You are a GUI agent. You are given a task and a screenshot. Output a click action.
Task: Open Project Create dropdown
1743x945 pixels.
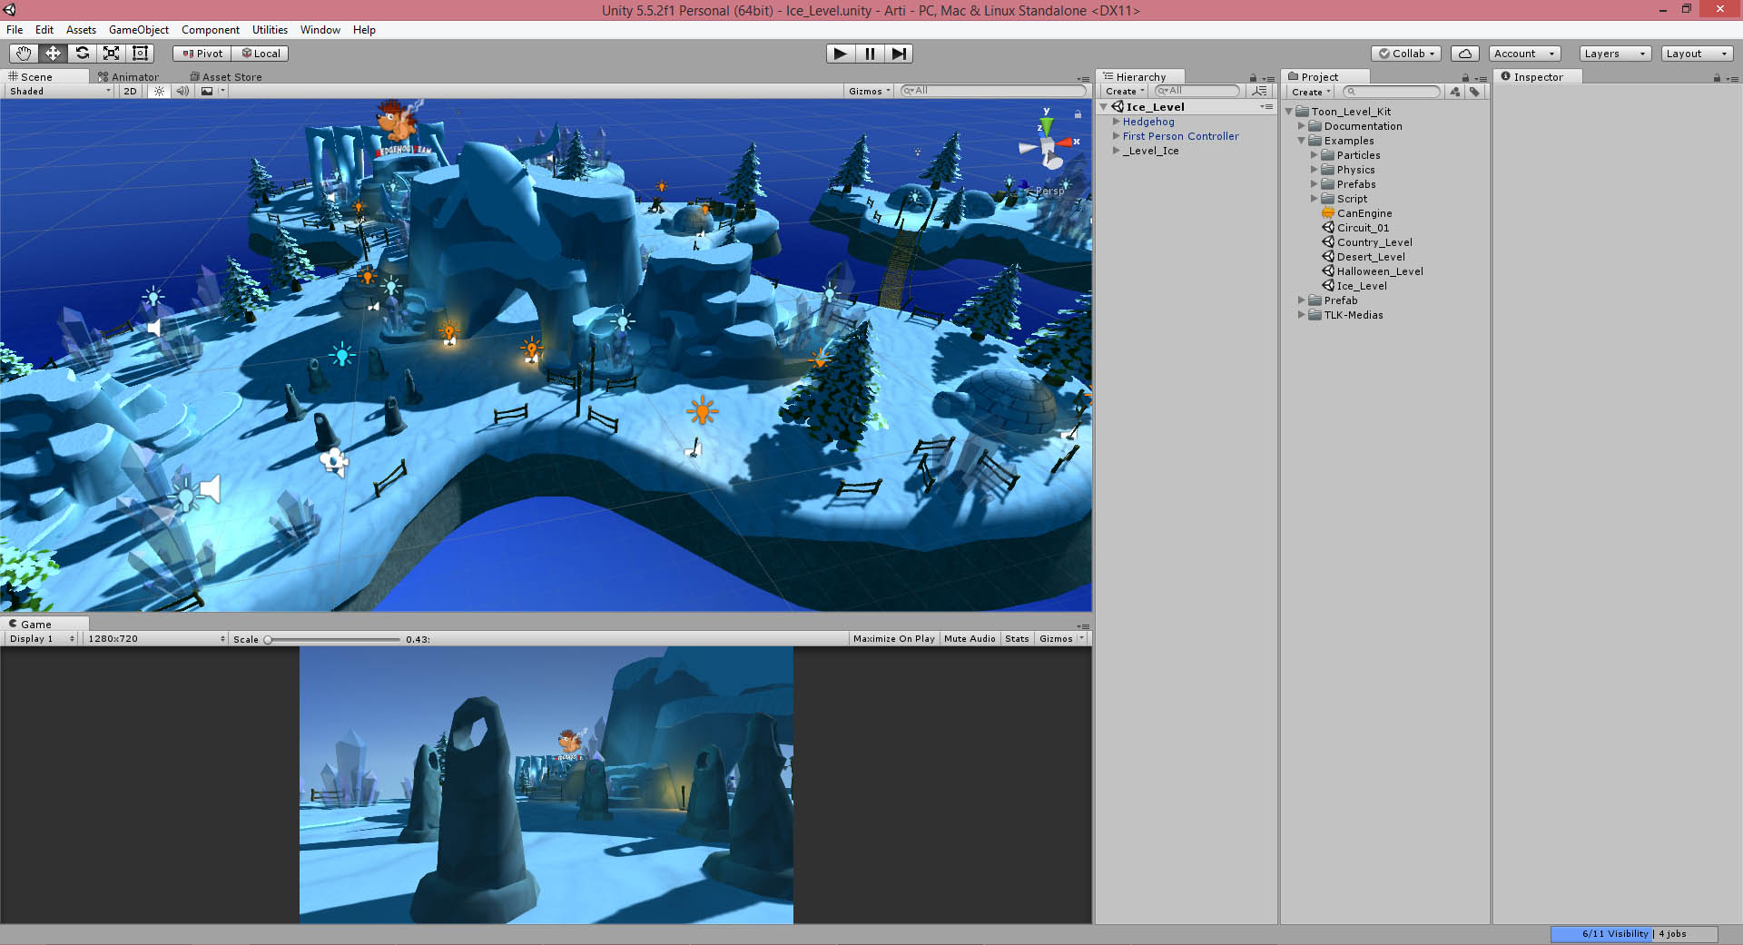pyautogui.click(x=1311, y=92)
